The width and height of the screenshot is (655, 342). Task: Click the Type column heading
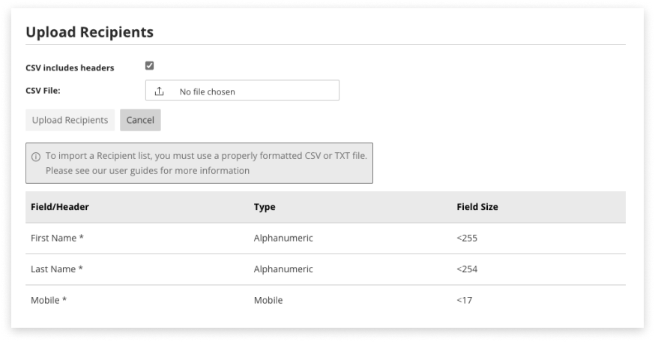(x=265, y=207)
